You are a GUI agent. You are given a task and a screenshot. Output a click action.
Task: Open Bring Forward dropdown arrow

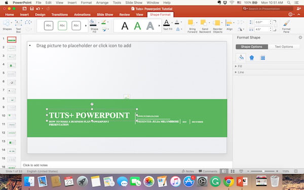[x=197, y=22]
